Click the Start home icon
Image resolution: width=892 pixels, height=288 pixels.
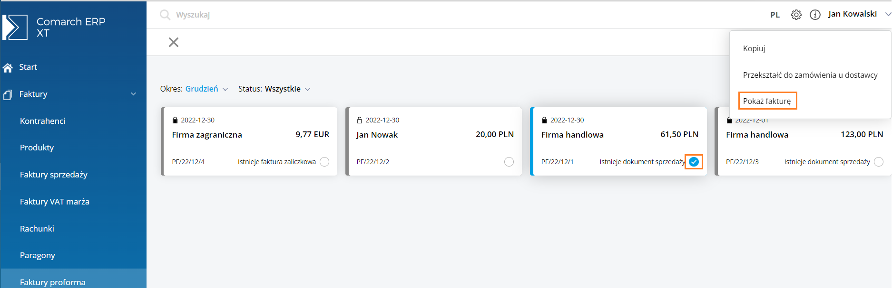[x=8, y=67]
